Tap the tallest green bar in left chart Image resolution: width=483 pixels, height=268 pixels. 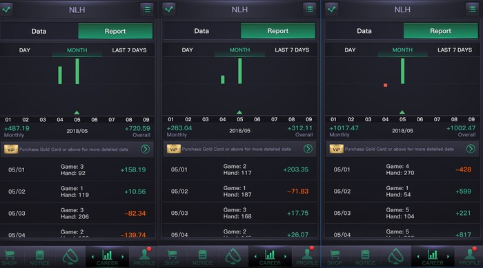tap(77, 71)
